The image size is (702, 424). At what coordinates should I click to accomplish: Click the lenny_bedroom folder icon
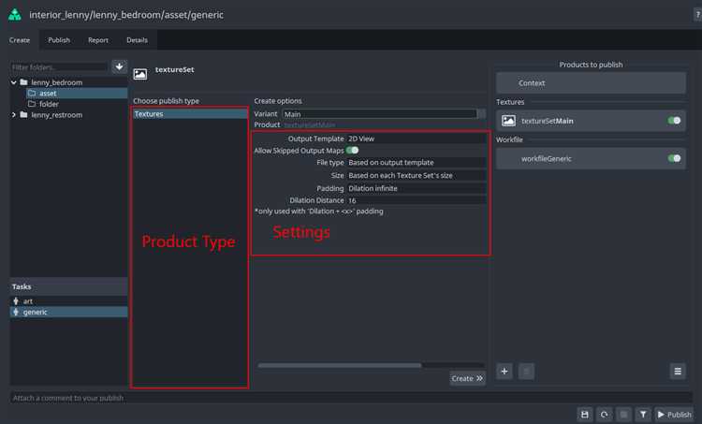coord(23,82)
